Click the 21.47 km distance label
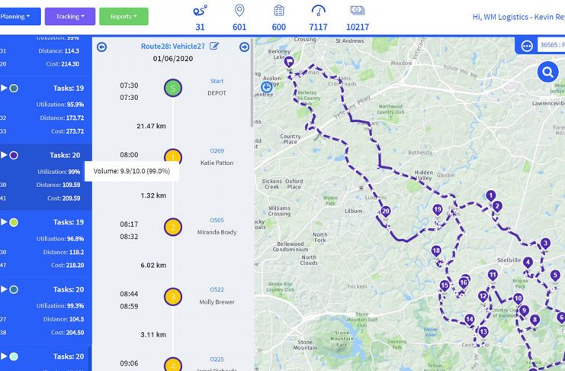This screenshot has width=565, height=371. click(151, 126)
